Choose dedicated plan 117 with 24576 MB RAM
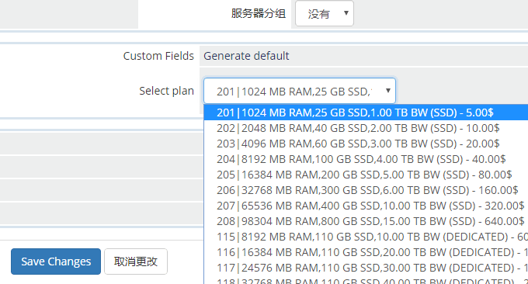528x284 pixels. (366, 268)
